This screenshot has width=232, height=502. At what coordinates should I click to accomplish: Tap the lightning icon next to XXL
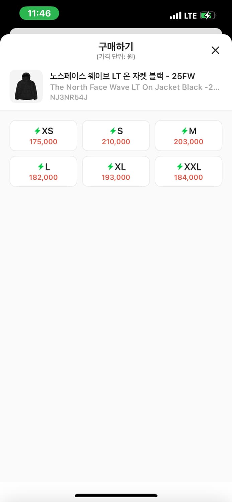[180, 166]
